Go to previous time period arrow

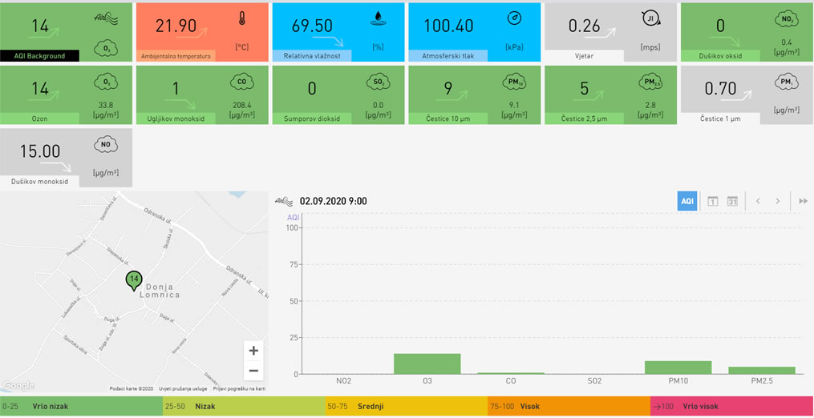tap(758, 201)
